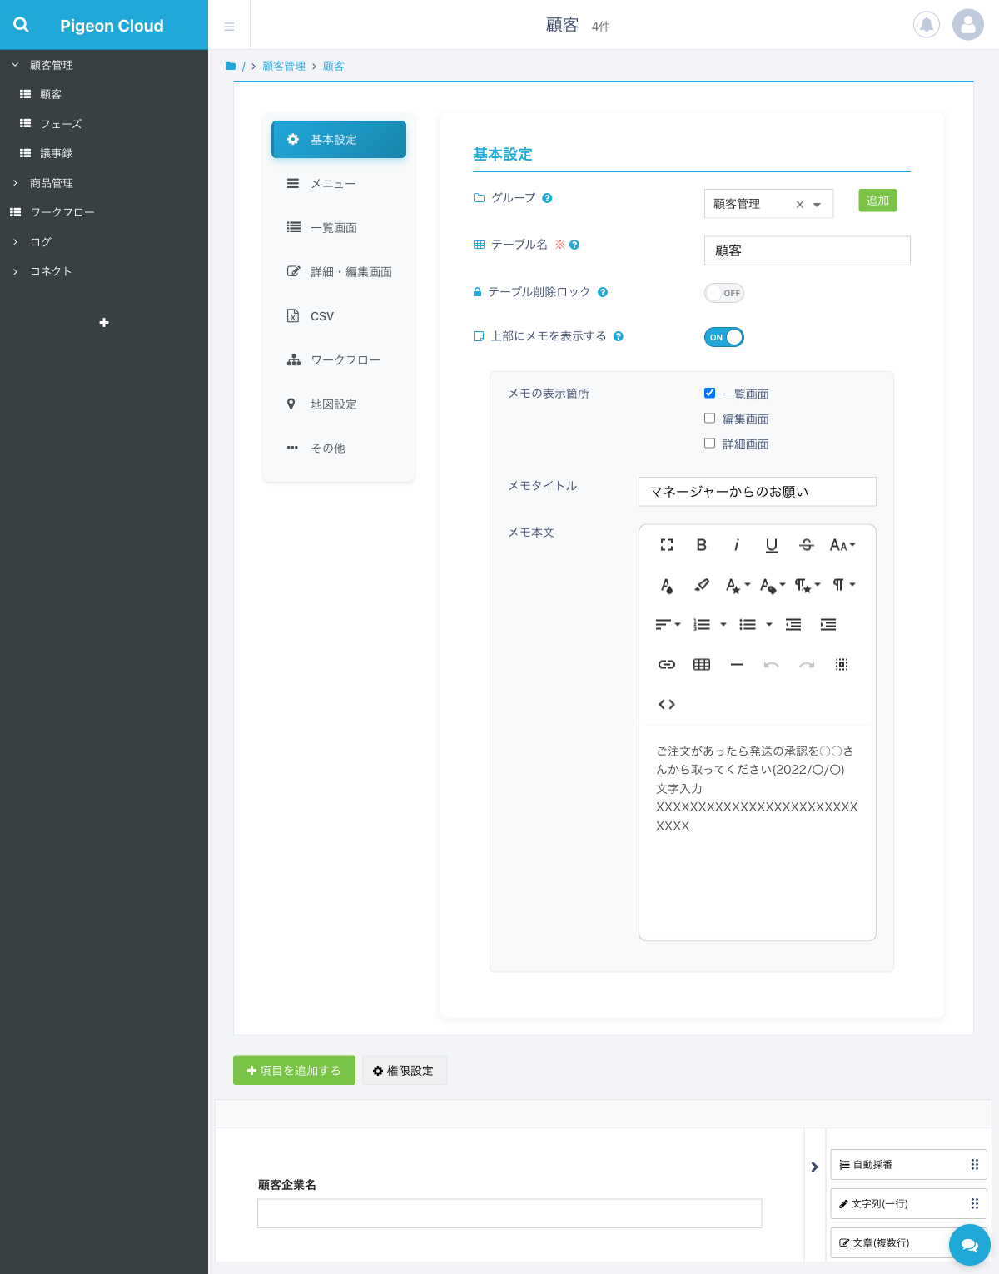Click the green 追加 button
Viewport: 999px width, 1274px height.
pos(877,201)
